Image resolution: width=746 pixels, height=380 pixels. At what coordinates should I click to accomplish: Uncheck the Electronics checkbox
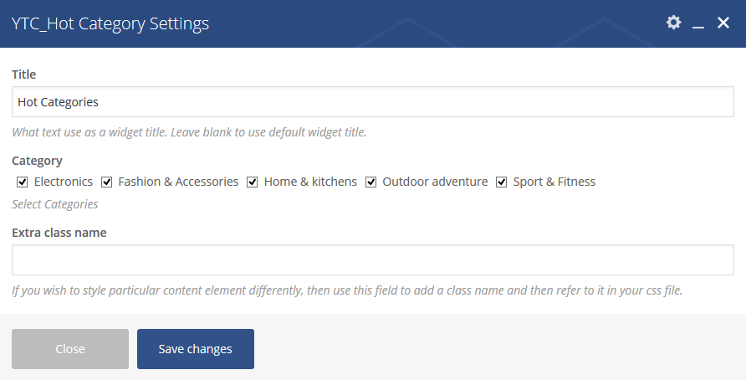click(23, 182)
